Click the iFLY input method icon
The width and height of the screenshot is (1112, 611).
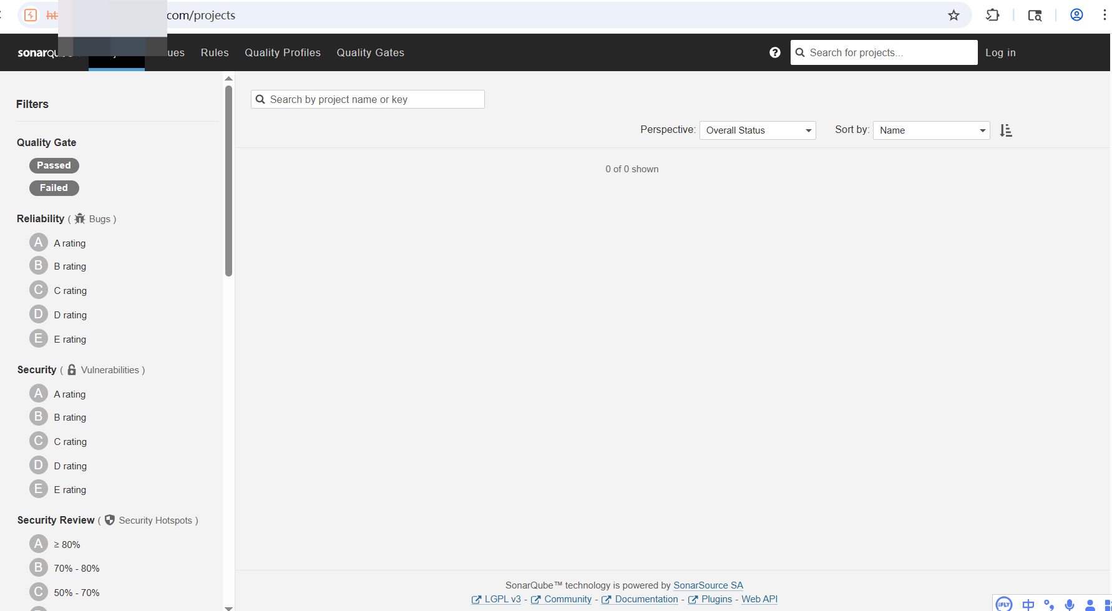(1004, 604)
